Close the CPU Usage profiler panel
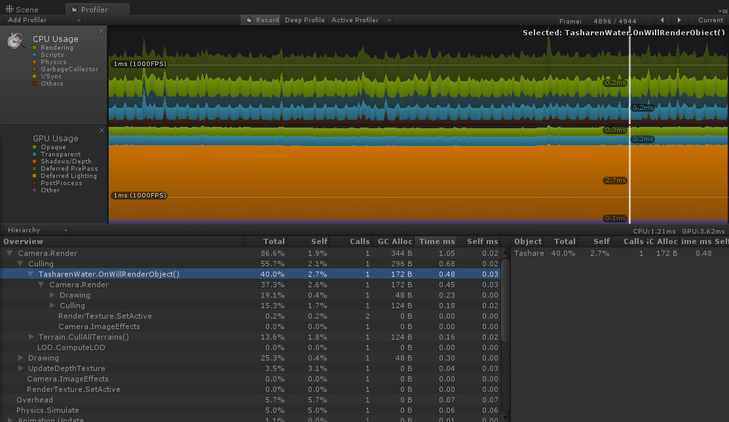Image resolution: width=729 pixels, height=422 pixels. coord(102,31)
